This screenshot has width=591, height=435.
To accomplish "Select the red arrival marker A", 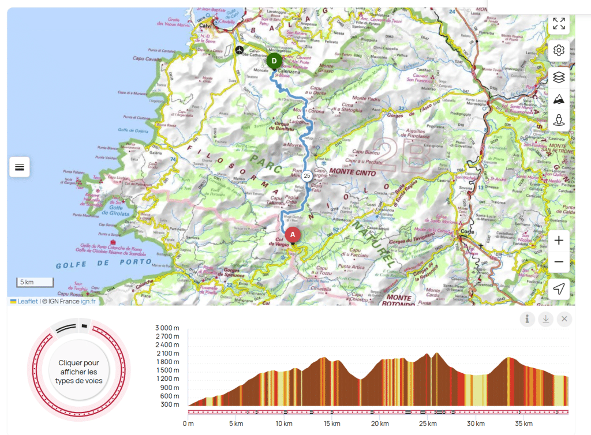I will point(293,235).
